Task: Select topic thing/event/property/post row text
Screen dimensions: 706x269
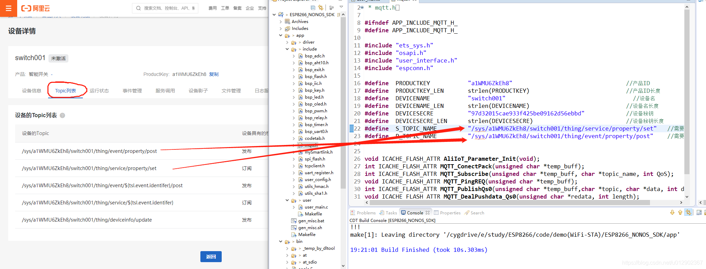Action: pos(89,151)
